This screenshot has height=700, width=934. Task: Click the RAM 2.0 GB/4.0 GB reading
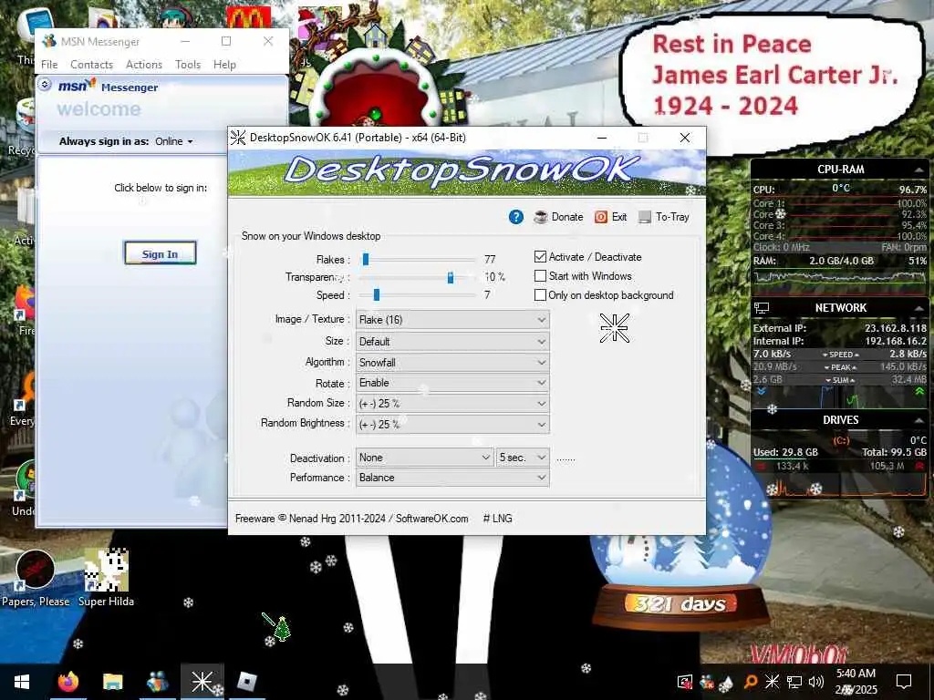click(841, 261)
